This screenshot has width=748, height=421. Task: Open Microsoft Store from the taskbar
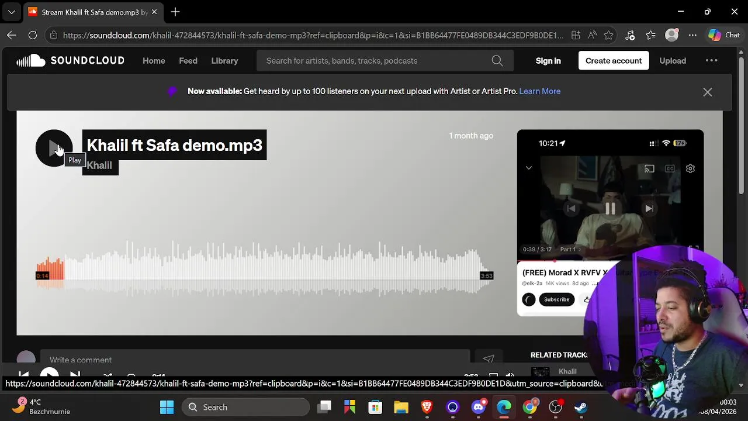pyautogui.click(x=375, y=407)
